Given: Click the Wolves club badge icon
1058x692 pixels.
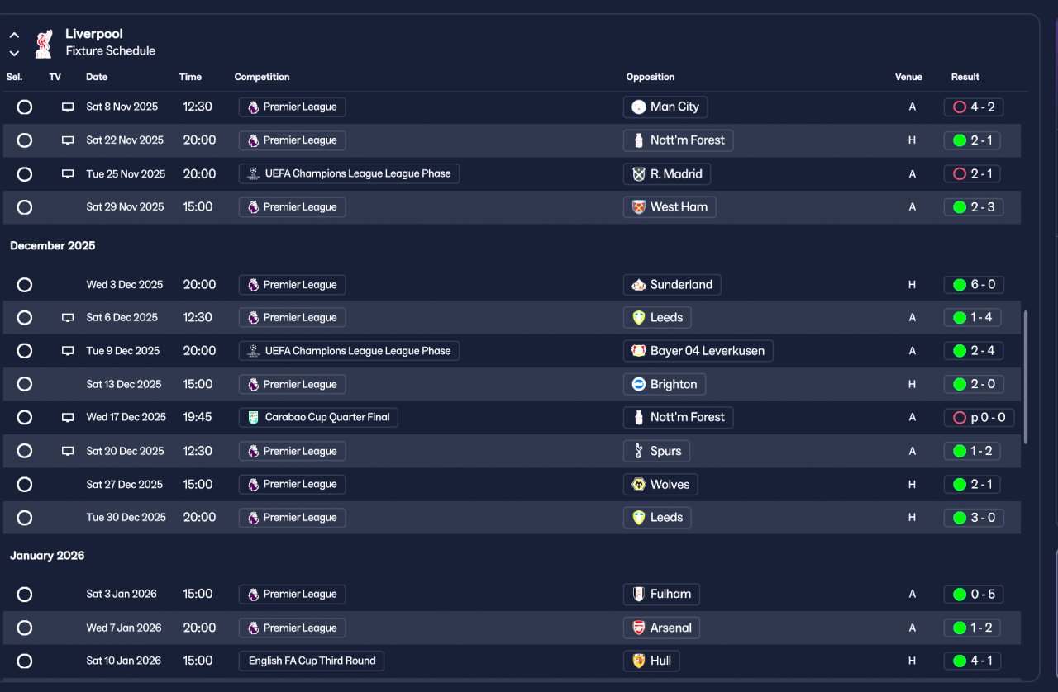Looking at the screenshot, I should point(638,485).
